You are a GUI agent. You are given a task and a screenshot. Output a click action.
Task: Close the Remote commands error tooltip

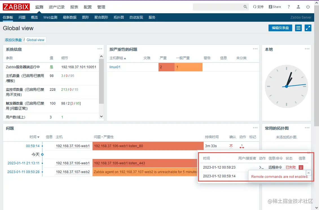coord(308,173)
